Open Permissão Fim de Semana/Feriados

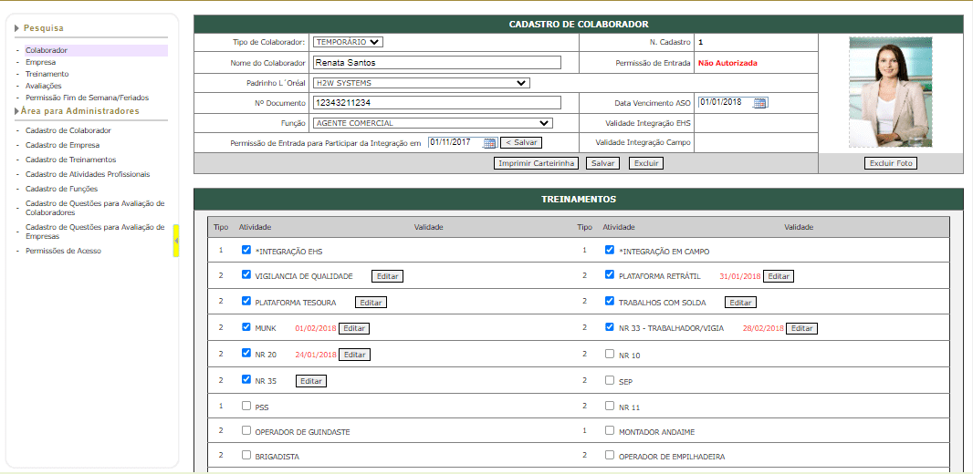click(x=87, y=98)
